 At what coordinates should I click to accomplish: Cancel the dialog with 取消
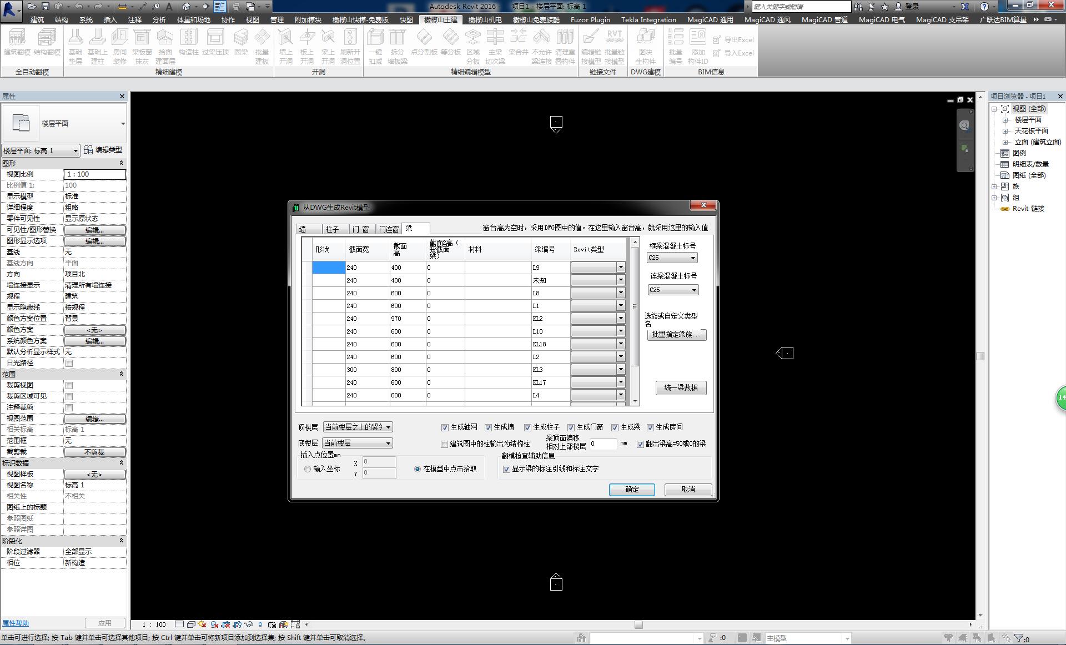(688, 489)
